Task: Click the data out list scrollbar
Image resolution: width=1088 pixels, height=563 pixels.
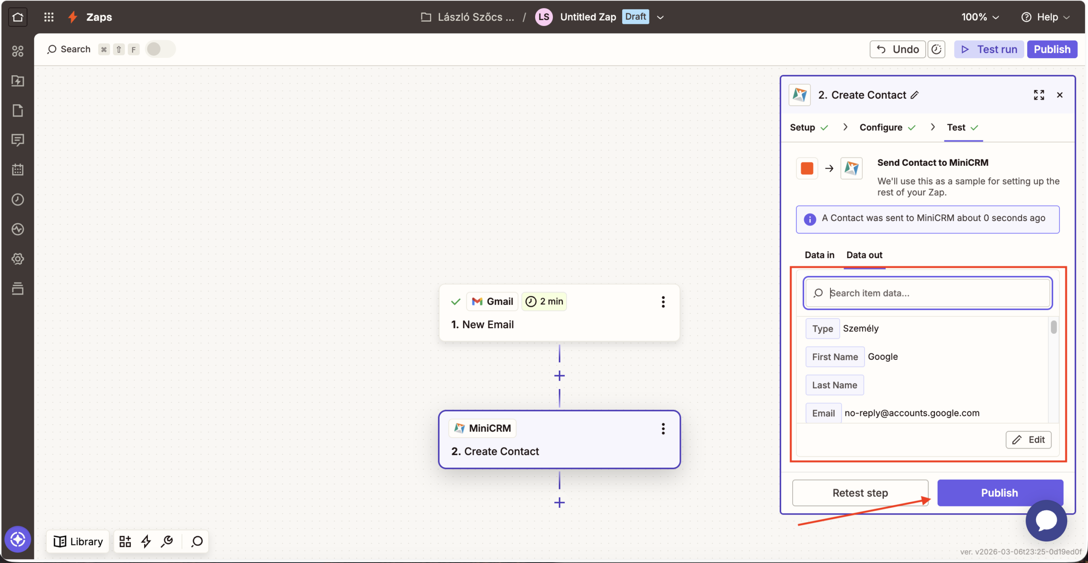Action: point(1054,327)
